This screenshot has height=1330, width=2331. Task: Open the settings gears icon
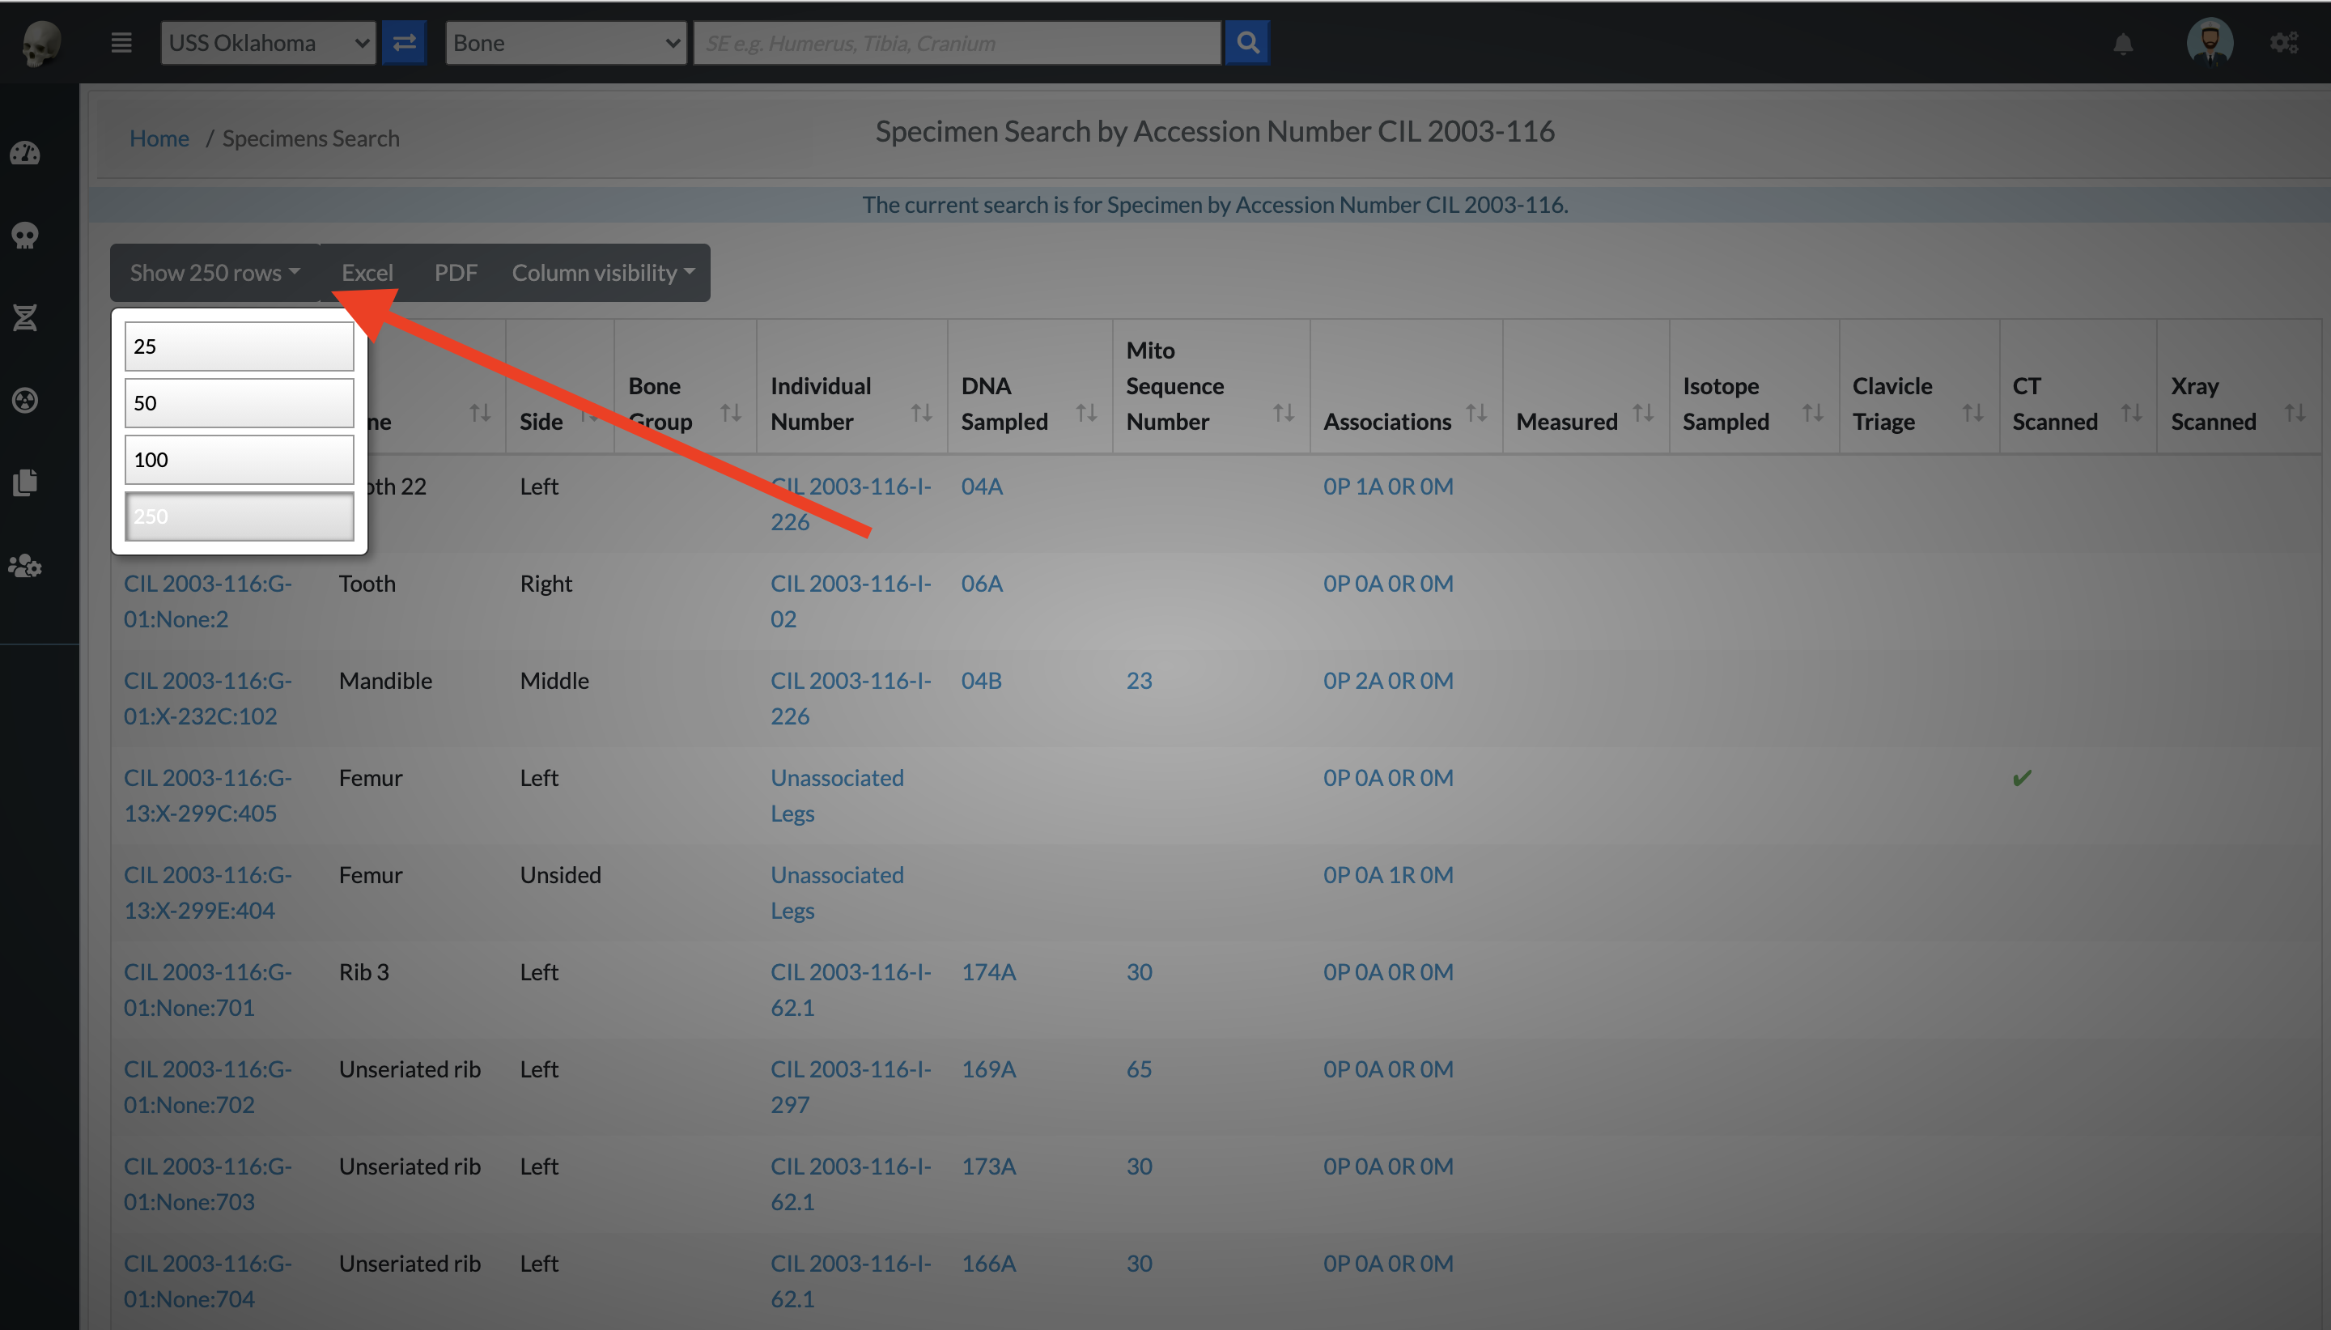coord(2283,43)
